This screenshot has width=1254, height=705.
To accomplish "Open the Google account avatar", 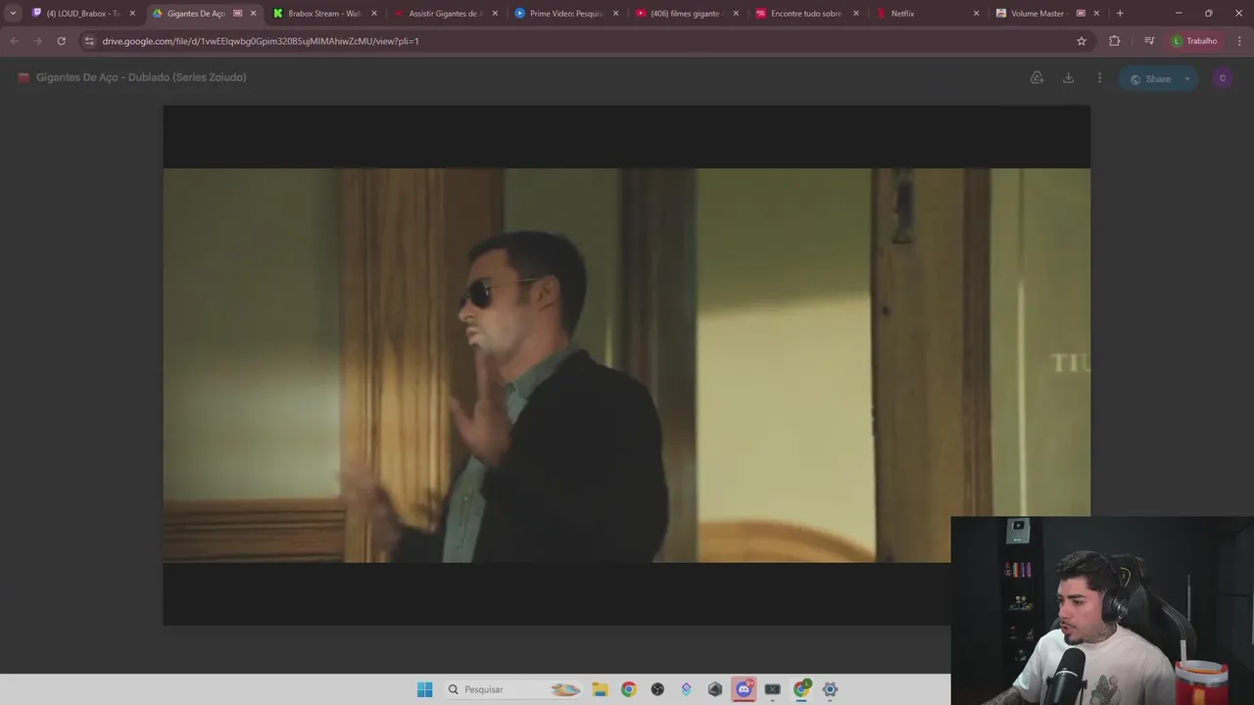I will coord(1223,78).
